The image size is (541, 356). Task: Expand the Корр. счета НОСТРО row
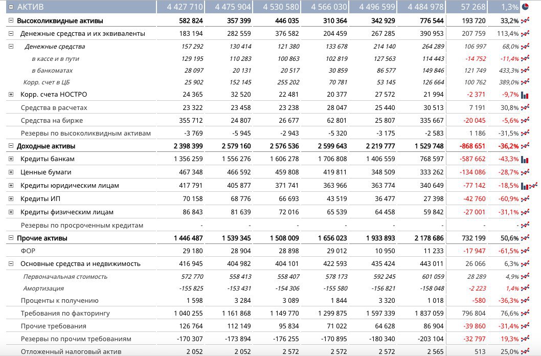click(11, 95)
